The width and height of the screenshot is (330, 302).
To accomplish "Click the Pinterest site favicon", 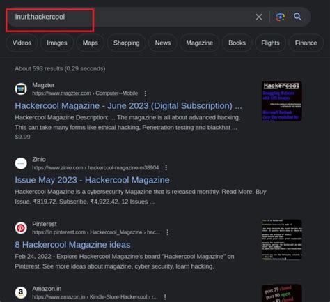I will point(21,228).
